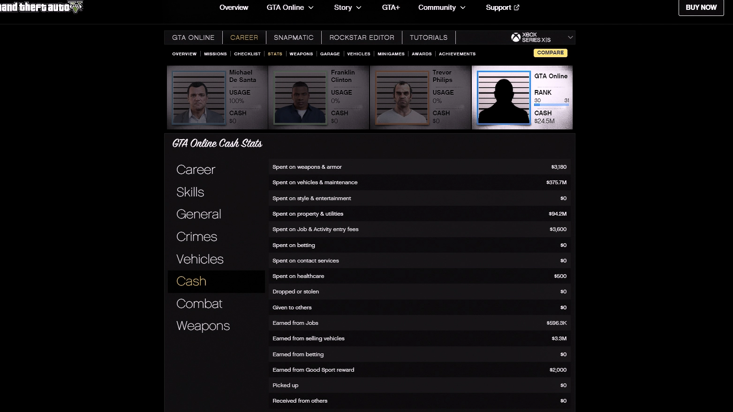
Task: Open the Rockstar Editor tab
Action: click(362, 37)
